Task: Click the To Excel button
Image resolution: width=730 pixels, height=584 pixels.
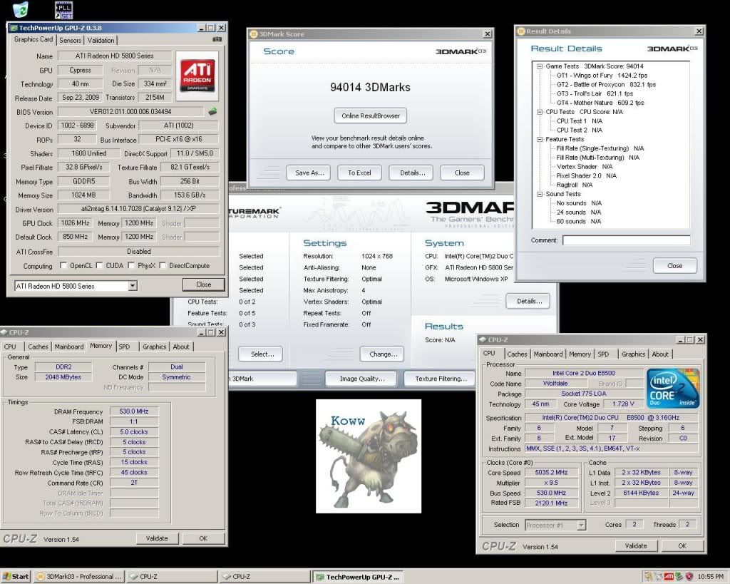Action: pos(359,173)
